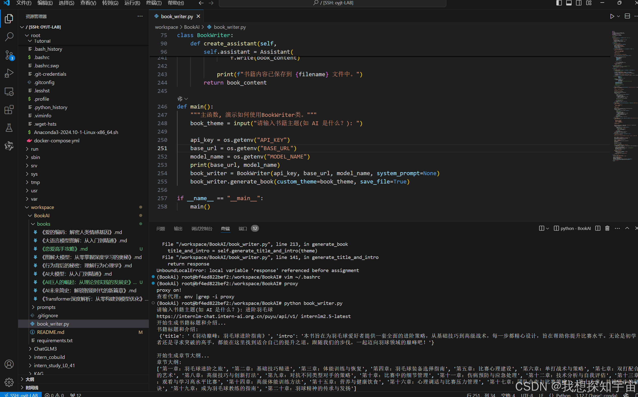The width and height of the screenshot is (638, 397).
Task: Open the Search view in activity bar
Action: click(9, 37)
